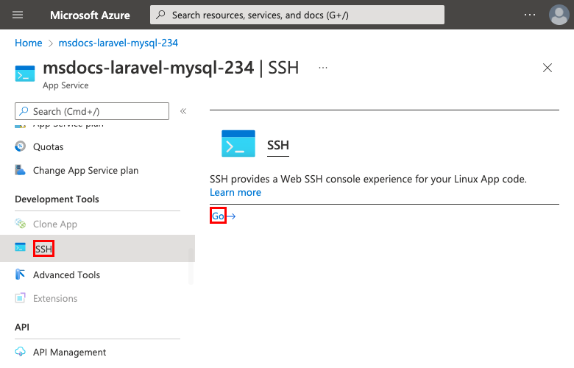Open the hamburger portal menu
The height and width of the screenshot is (368, 574).
coord(18,15)
